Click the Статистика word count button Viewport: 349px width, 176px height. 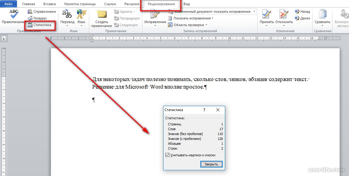[39, 25]
